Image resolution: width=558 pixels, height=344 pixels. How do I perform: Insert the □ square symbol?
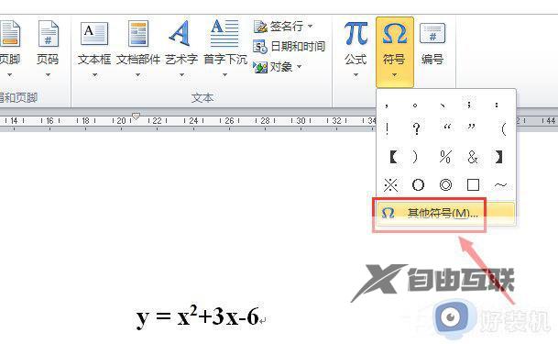(x=473, y=184)
